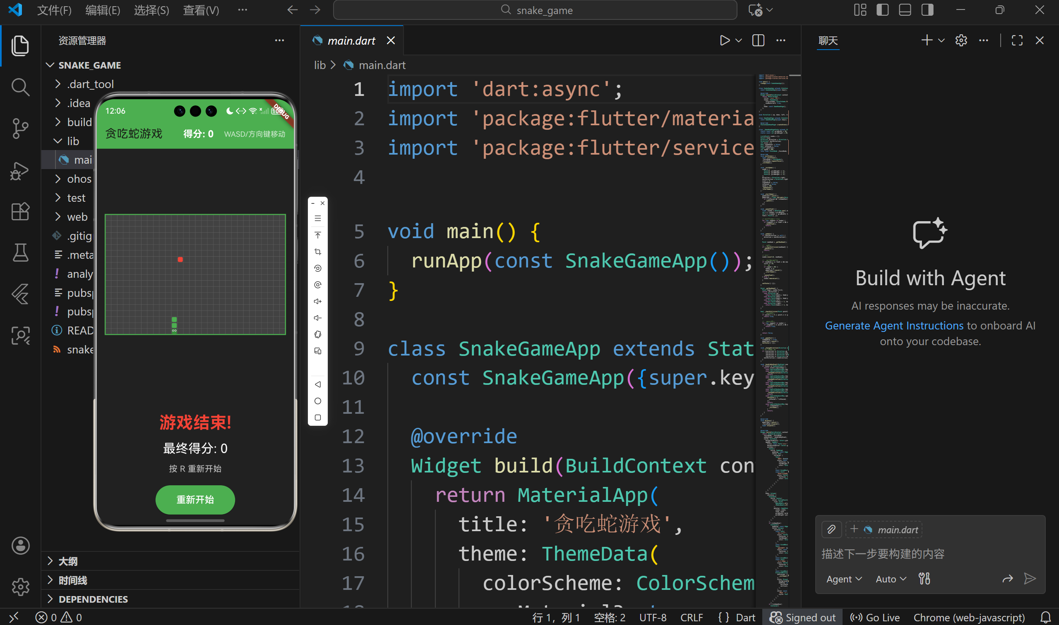
Task: Click the attach context paperclip icon
Action: click(831, 530)
